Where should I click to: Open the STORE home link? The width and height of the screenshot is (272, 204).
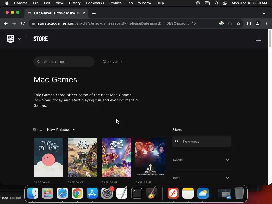click(40, 39)
